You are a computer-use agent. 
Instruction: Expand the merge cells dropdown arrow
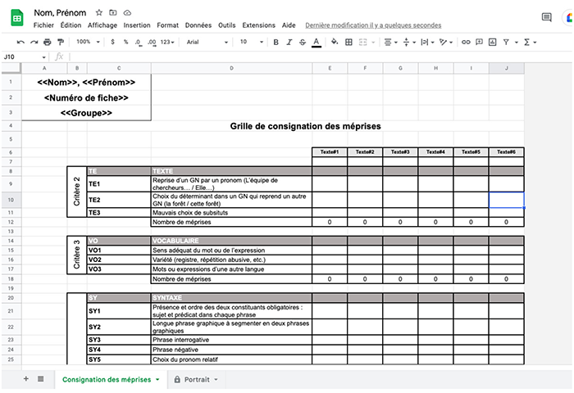coord(373,43)
